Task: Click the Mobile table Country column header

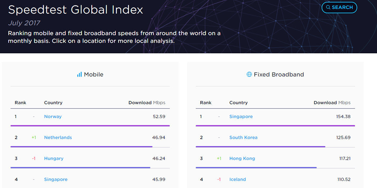Action: pyautogui.click(x=53, y=103)
